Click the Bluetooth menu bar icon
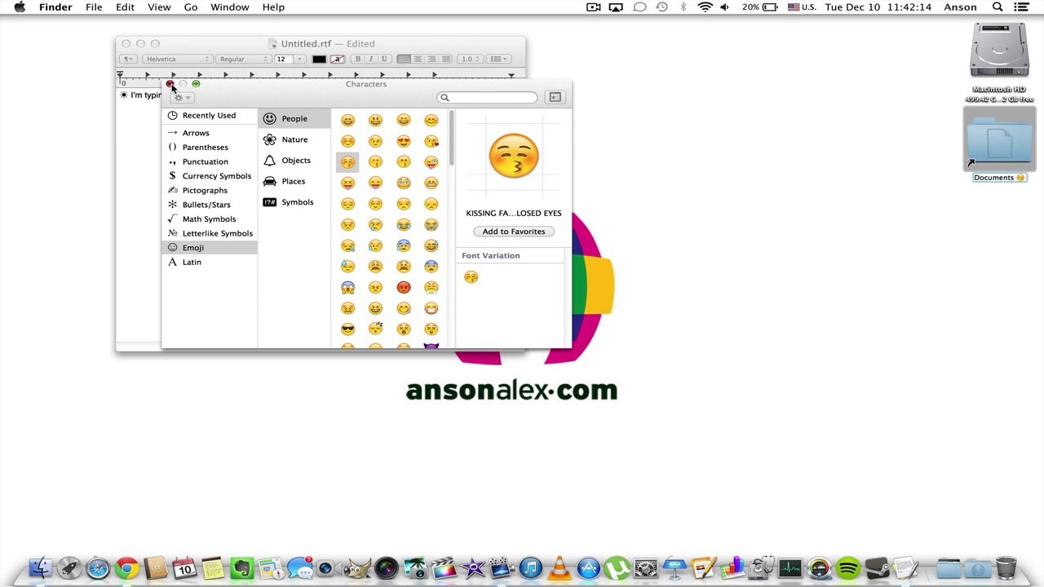 click(683, 7)
